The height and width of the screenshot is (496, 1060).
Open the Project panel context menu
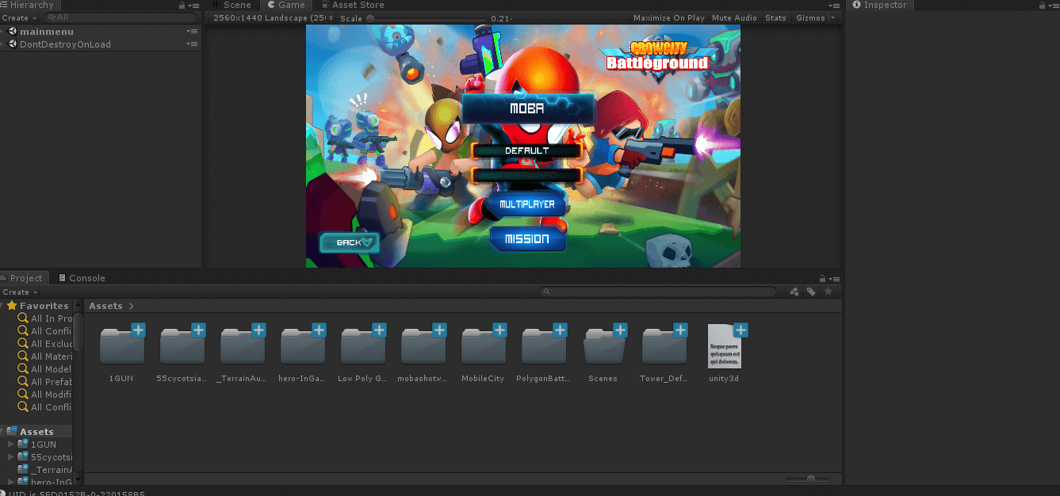click(x=834, y=278)
